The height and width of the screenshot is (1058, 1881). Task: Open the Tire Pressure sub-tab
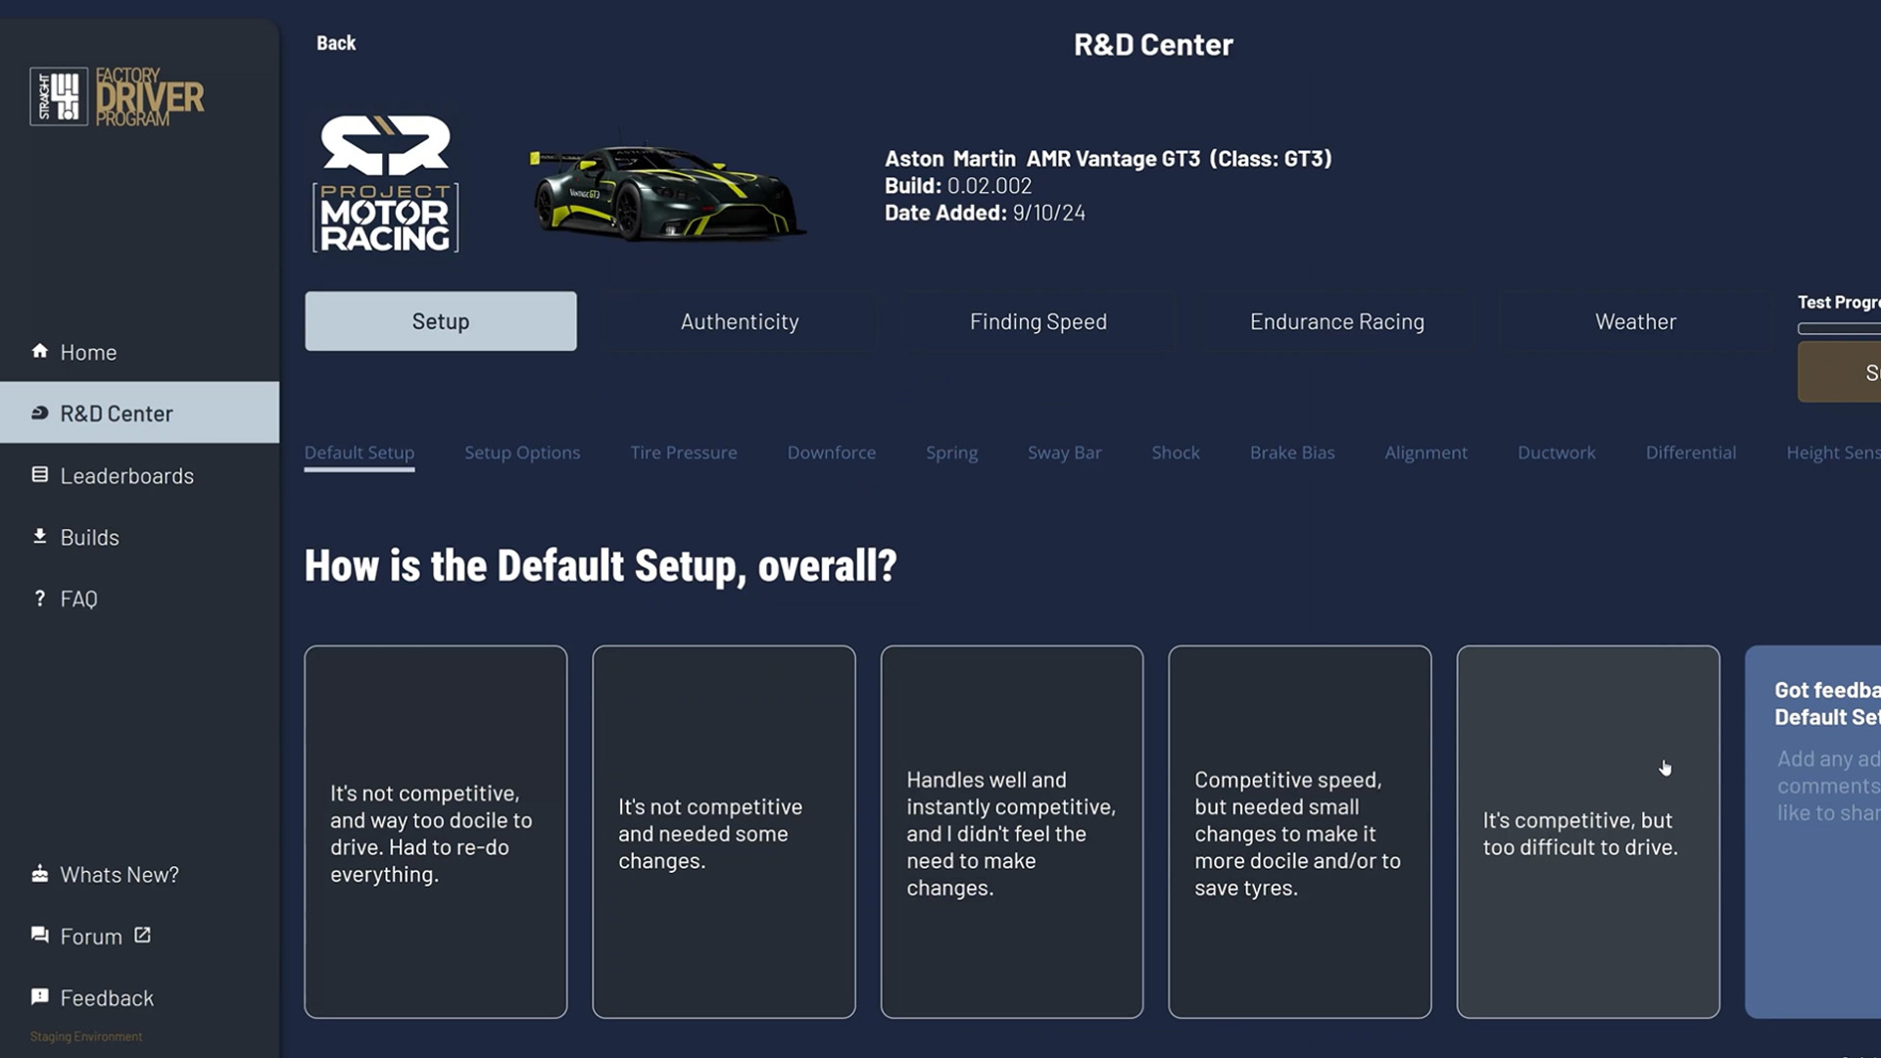click(x=684, y=453)
